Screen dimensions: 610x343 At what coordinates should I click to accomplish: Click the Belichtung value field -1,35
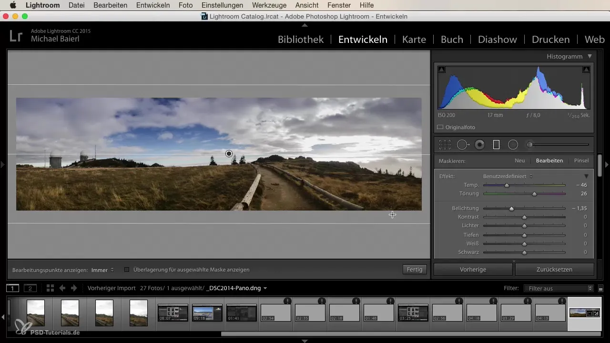click(579, 208)
